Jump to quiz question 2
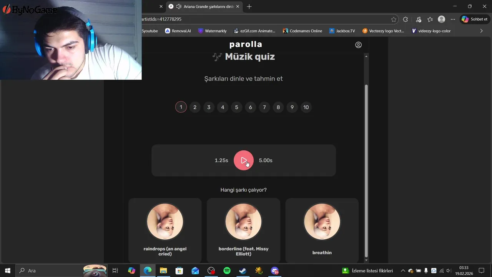Viewport: 492px width, 277px height. (x=195, y=107)
